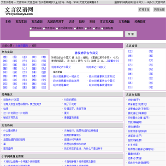Viewport: 166px width, 166px height.
Task: Click the [其] entry under 文言虚词
Action: pos(130,83)
